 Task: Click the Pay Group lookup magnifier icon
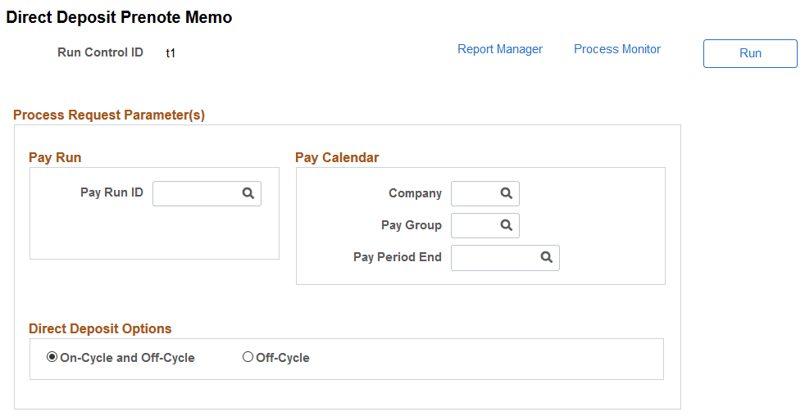(507, 225)
